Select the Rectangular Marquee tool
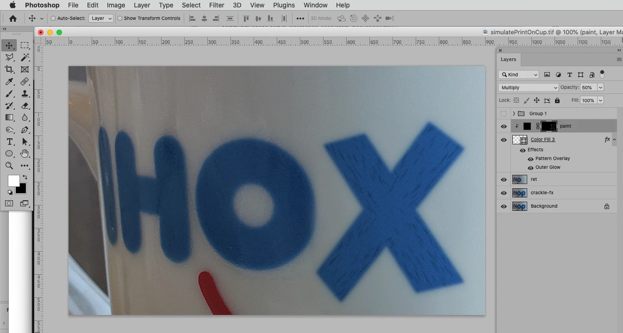 25,45
